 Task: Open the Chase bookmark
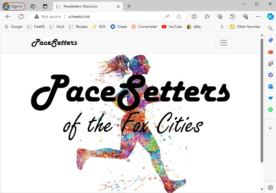tap(119, 27)
